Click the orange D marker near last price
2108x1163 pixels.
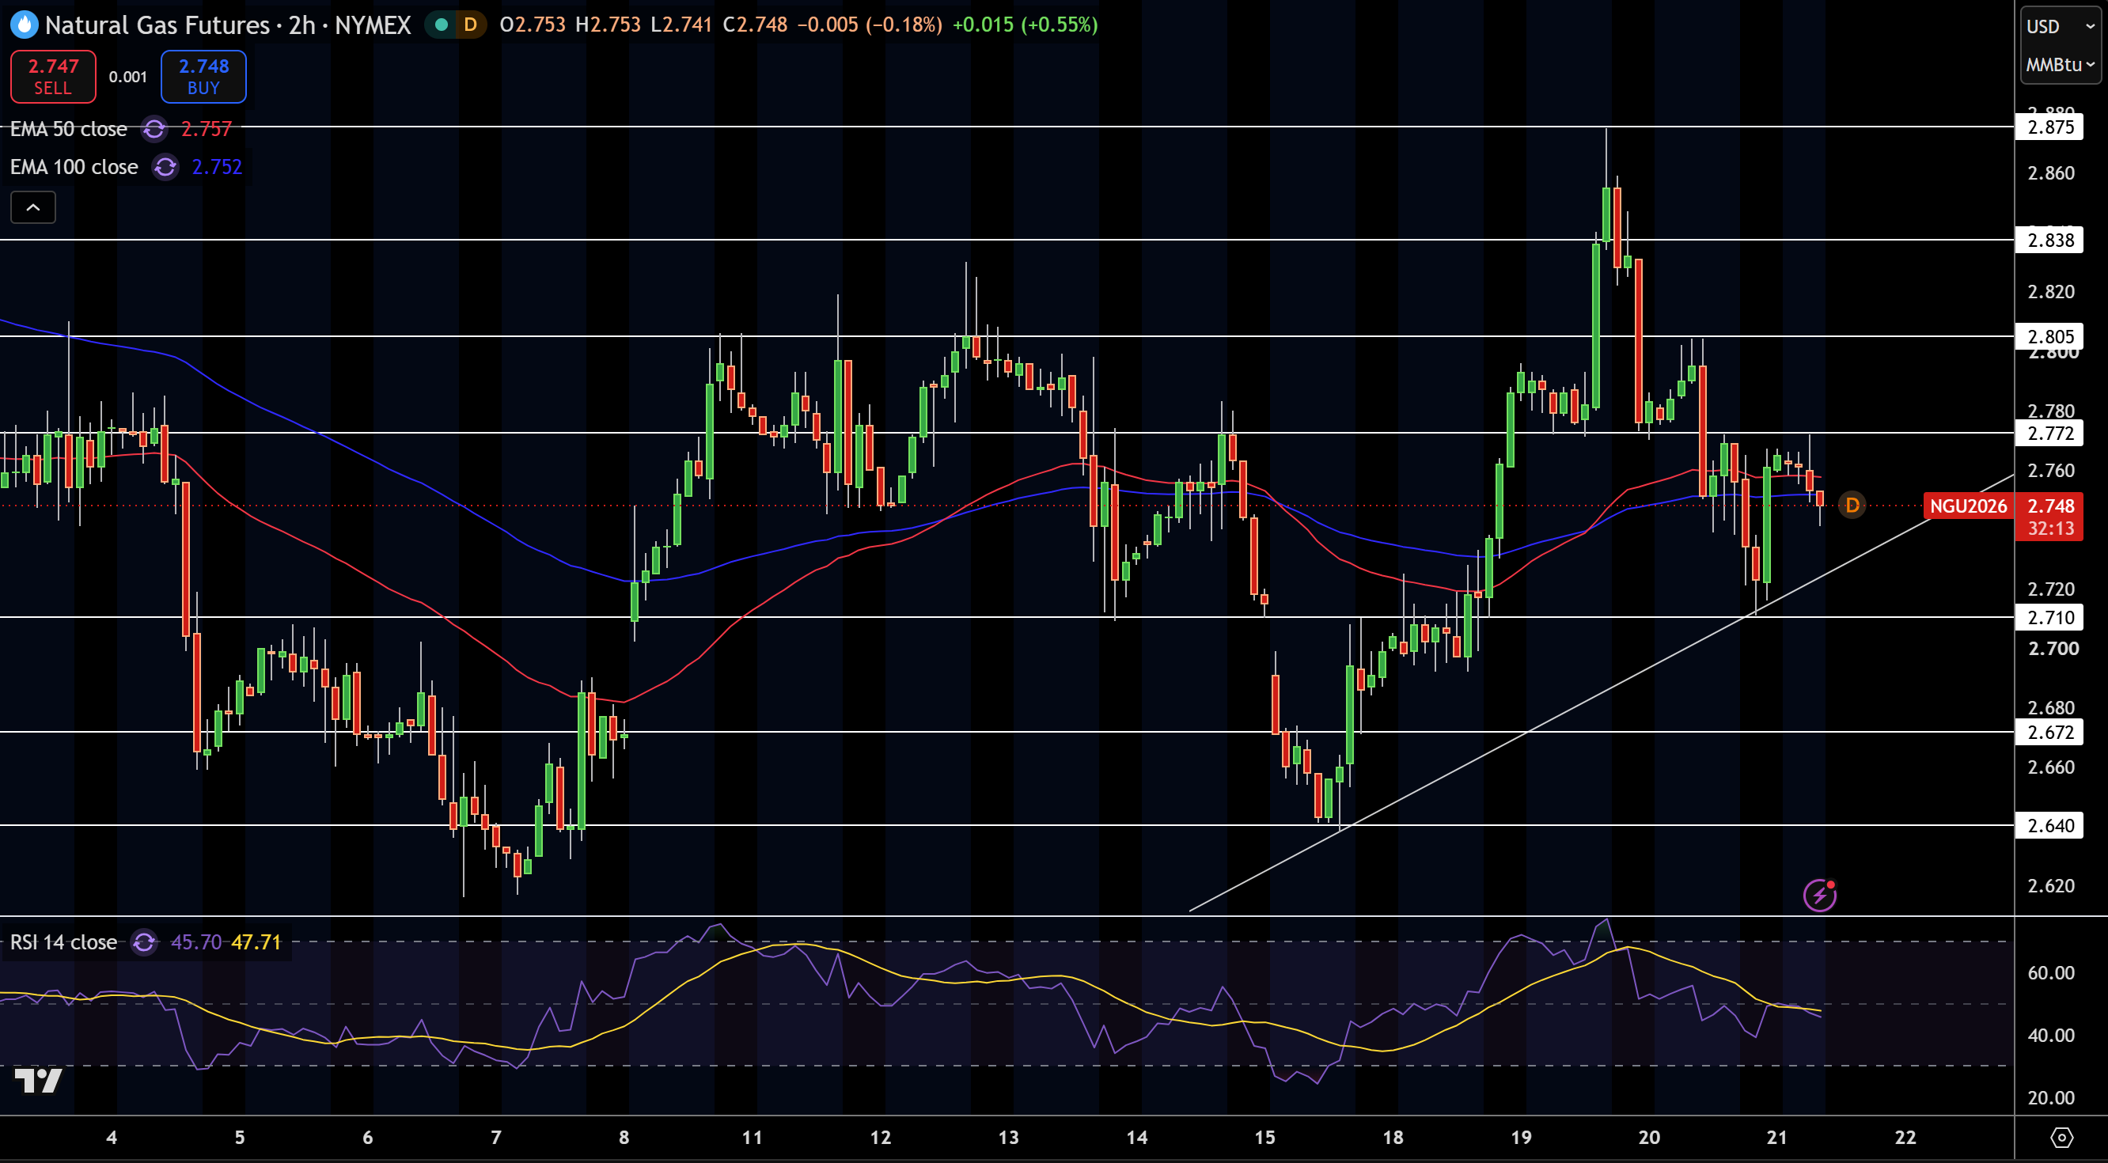(1852, 505)
